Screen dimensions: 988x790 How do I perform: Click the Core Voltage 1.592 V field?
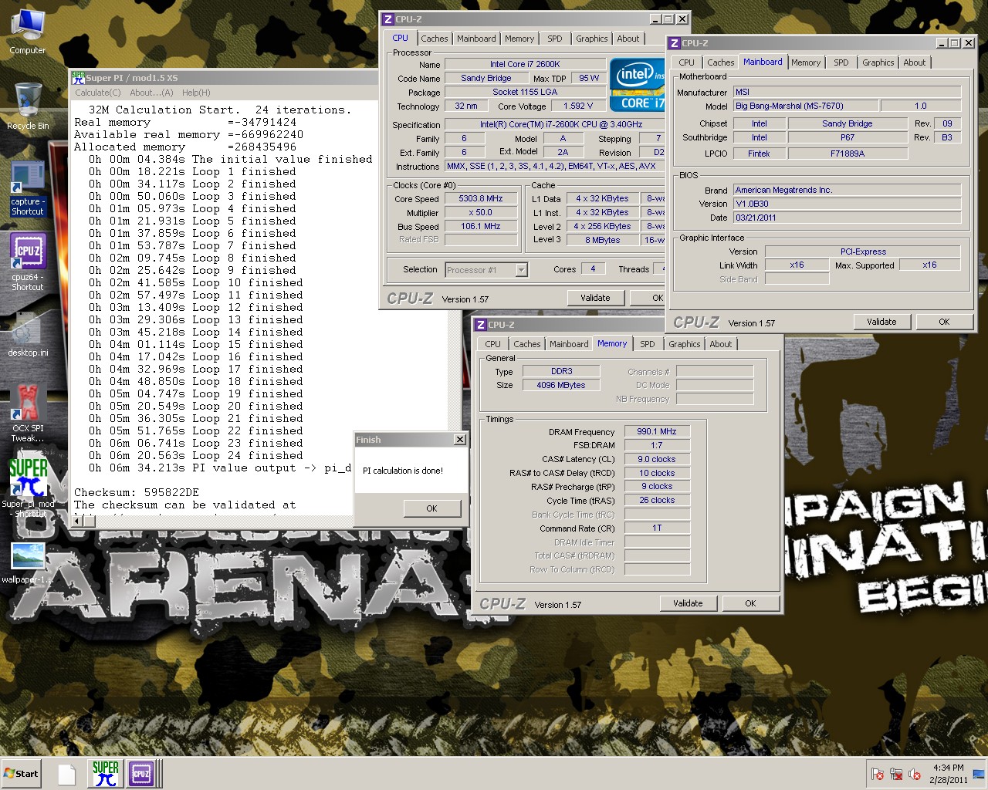[578, 106]
